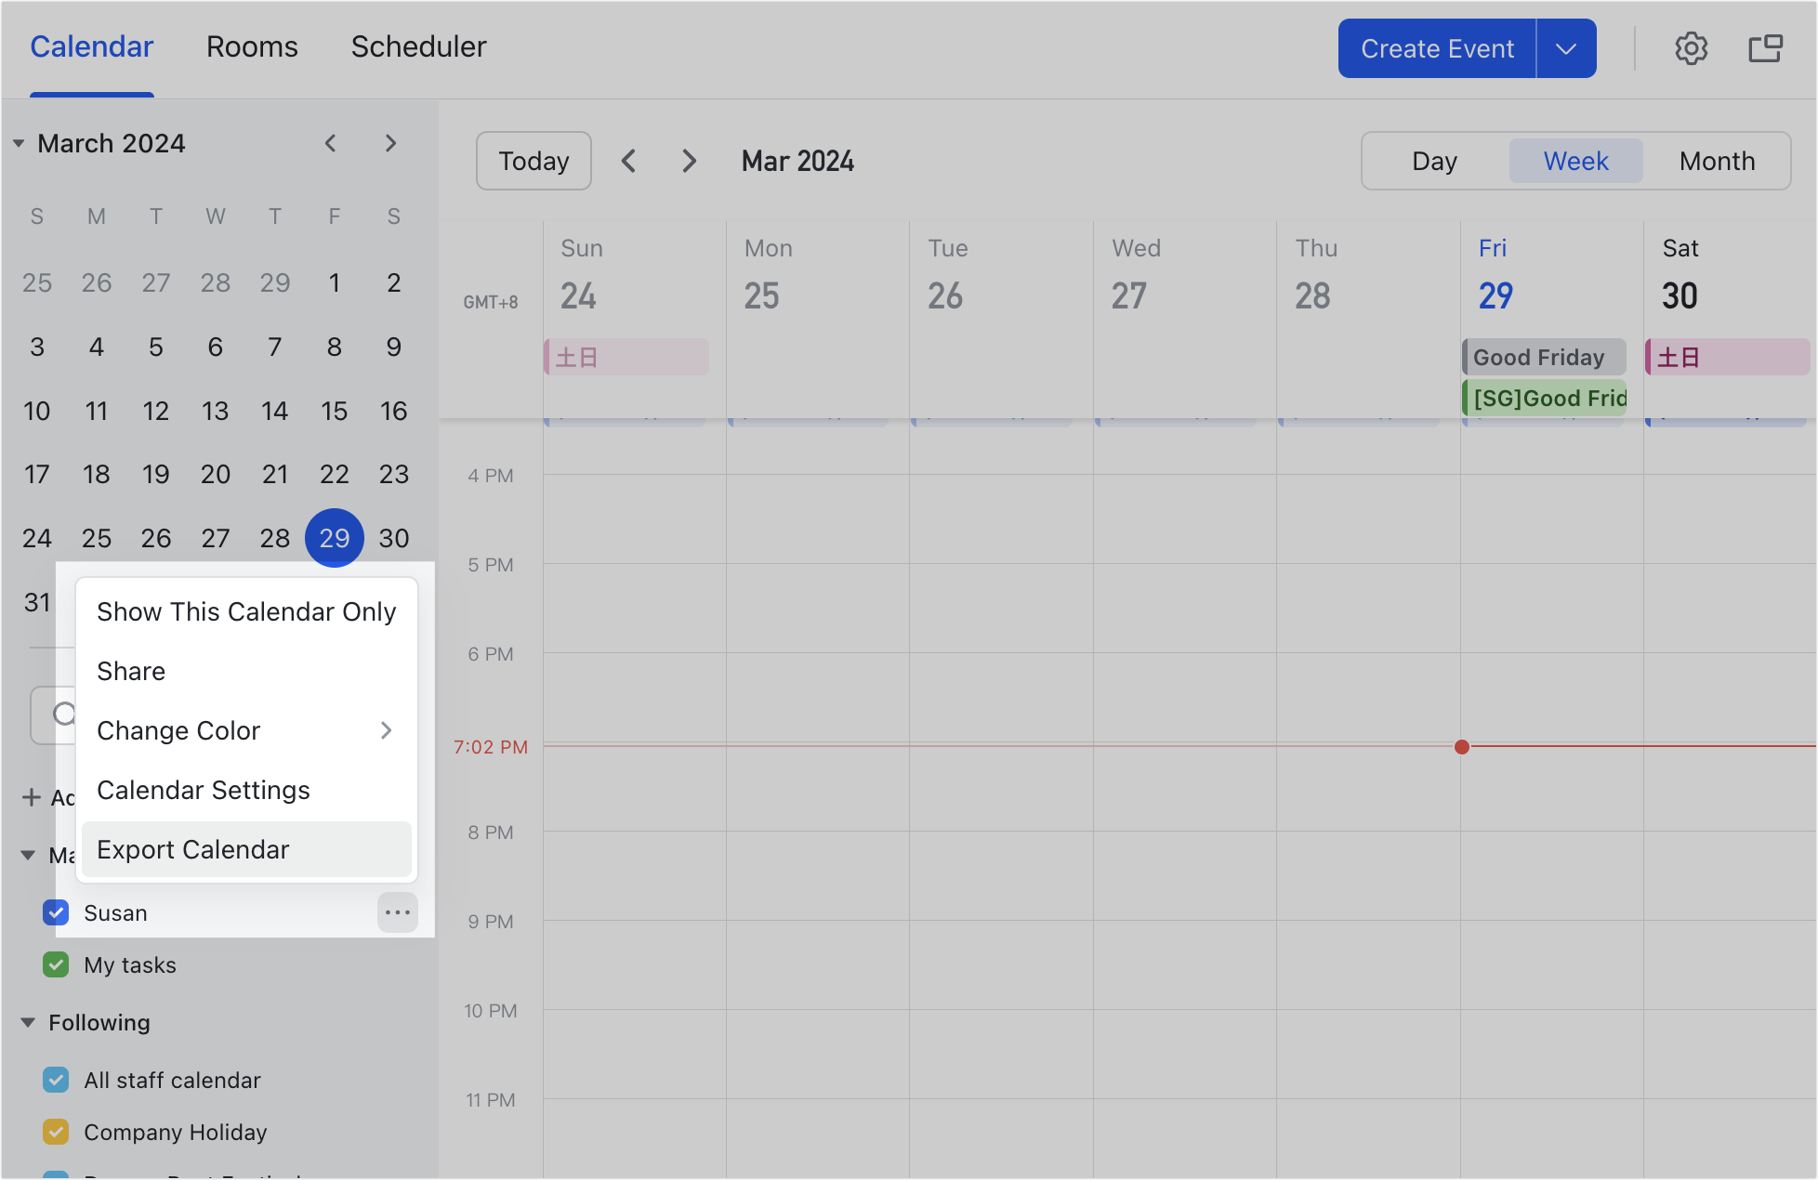
Task: Go to next week in main calendar
Action: click(x=689, y=161)
